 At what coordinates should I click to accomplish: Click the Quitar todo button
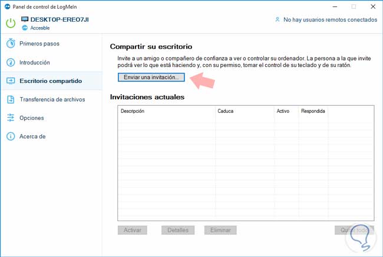point(354,230)
